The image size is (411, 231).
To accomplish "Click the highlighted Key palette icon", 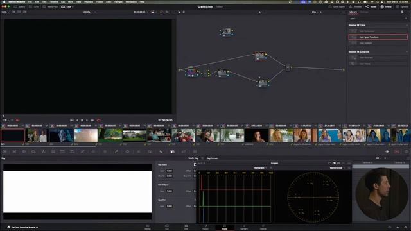I will (x=172, y=151).
